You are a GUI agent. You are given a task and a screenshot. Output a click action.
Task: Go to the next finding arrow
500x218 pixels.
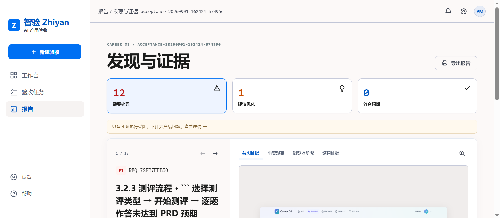point(215,153)
